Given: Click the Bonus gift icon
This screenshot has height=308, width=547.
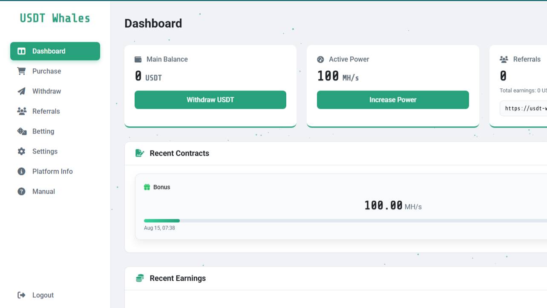Looking at the screenshot, I should point(147,187).
